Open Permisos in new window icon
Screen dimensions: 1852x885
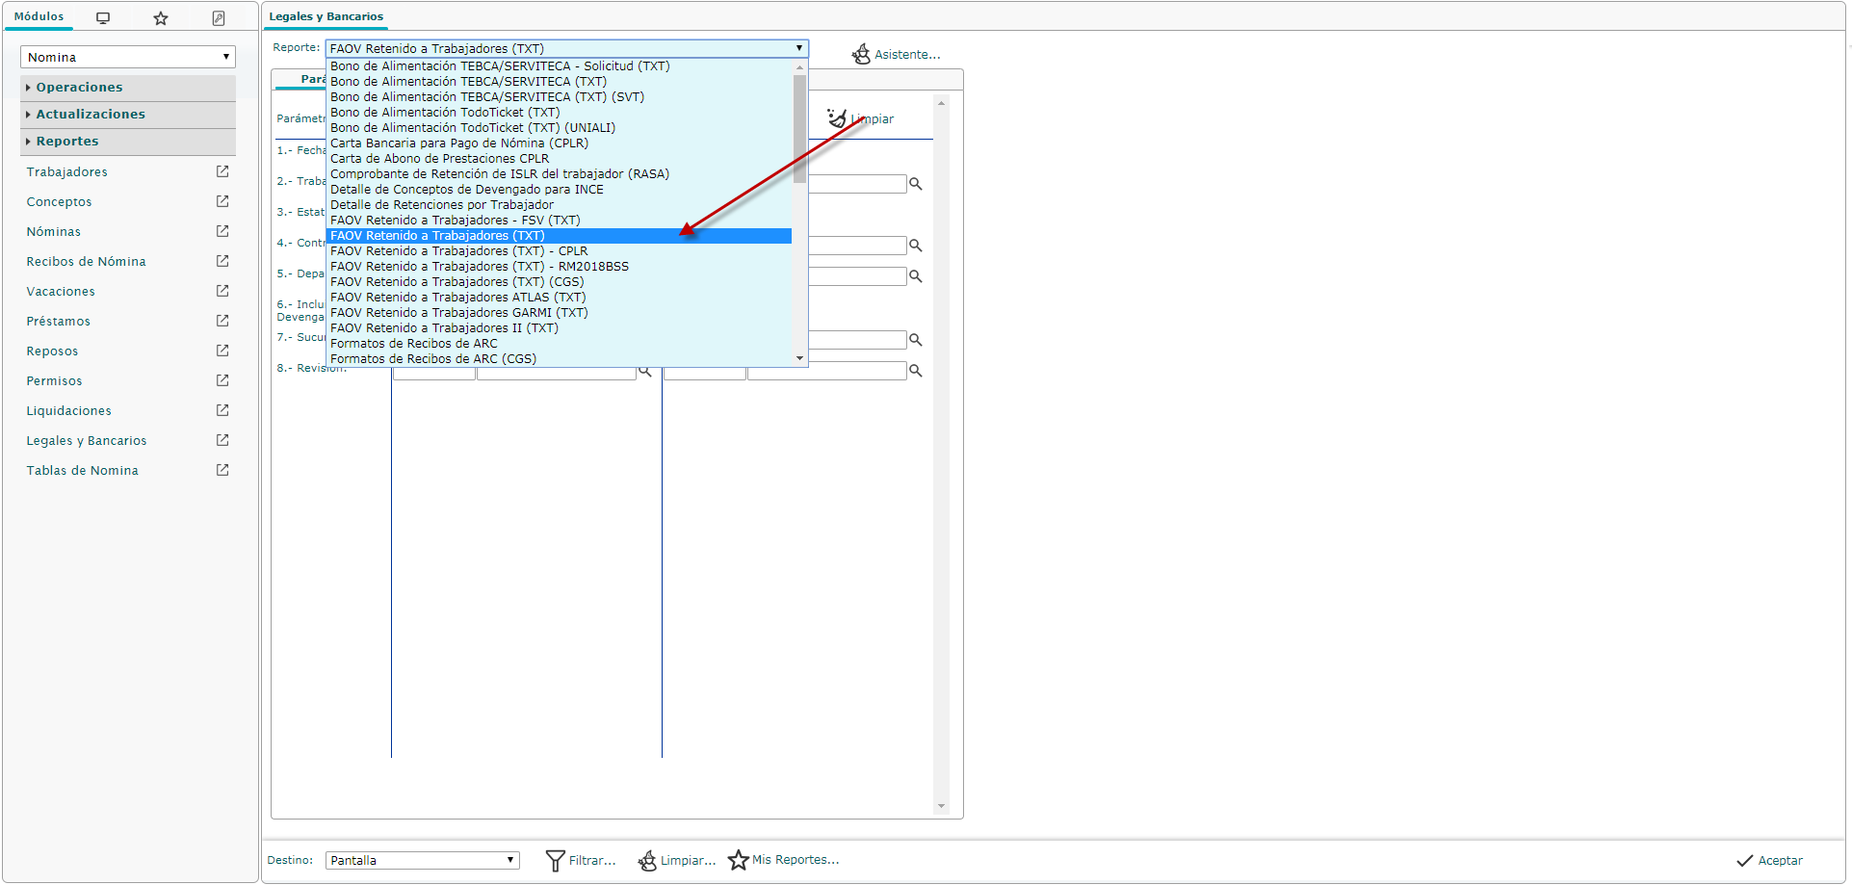point(222,380)
